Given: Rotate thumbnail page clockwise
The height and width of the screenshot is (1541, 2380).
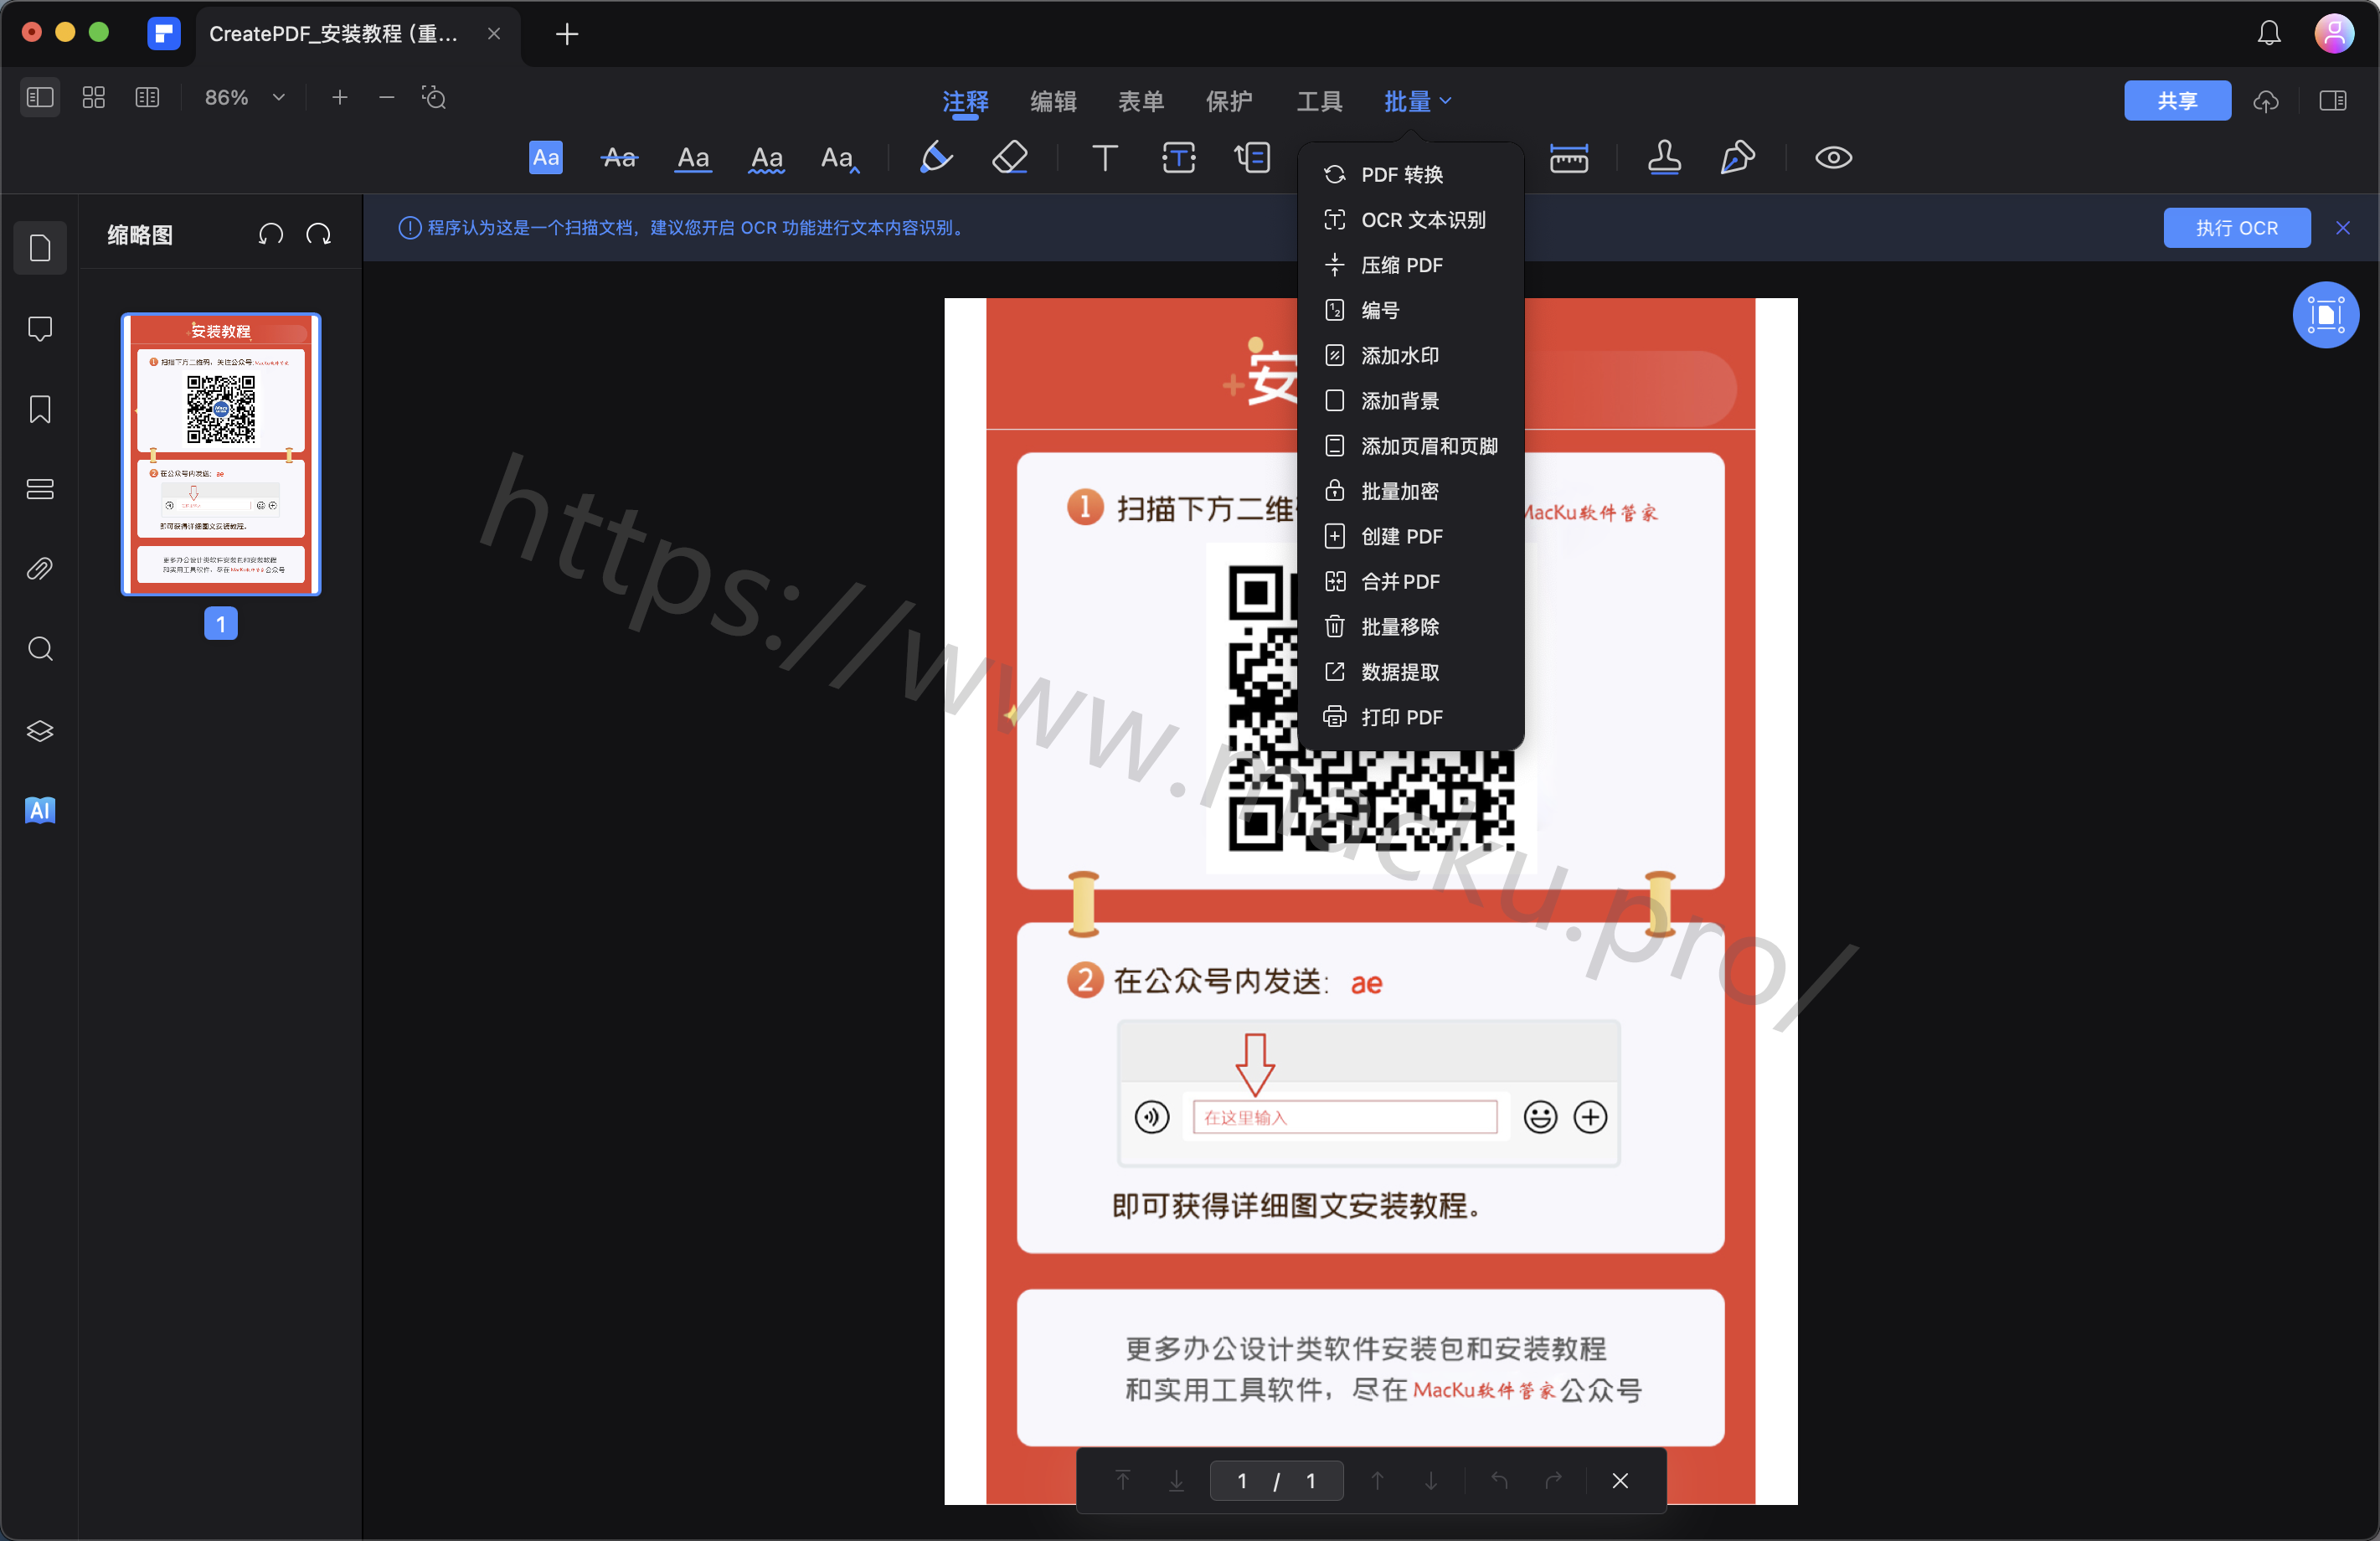Looking at the screenshot, I should click(x=319, y=235).
